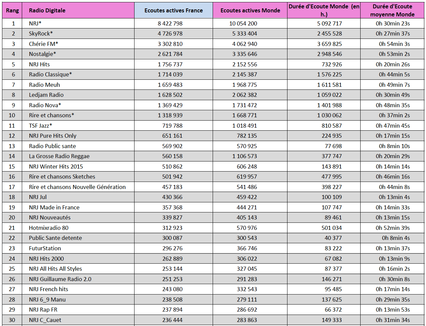Image resolution: width=426 pixels, height=326 pixels.
Task: Click the "TSF Jazz*" station cell
Action: pos(41,126)
